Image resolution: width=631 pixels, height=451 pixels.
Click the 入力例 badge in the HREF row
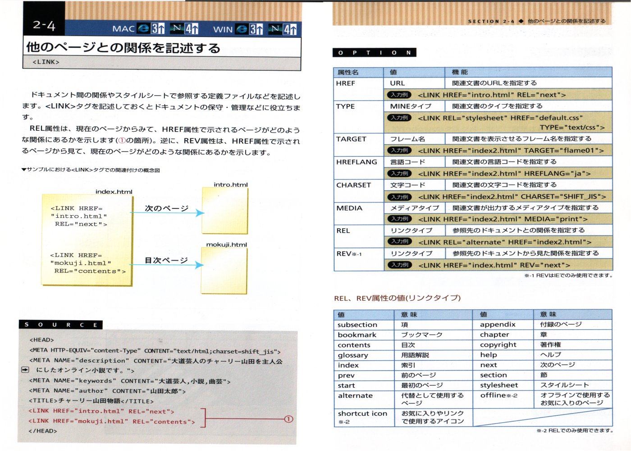tap(399, 95)
